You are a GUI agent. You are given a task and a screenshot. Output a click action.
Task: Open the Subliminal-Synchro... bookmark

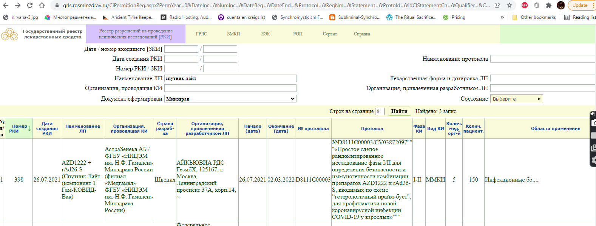[355, 17]
